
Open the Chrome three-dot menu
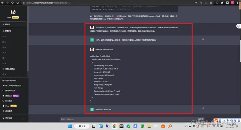[237, 3]
